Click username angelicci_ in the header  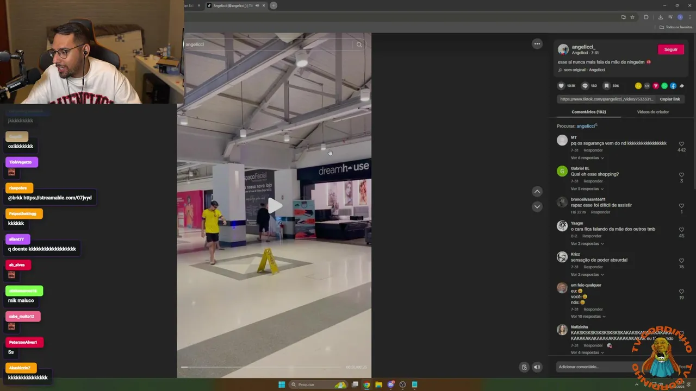[x=583, y=47]
